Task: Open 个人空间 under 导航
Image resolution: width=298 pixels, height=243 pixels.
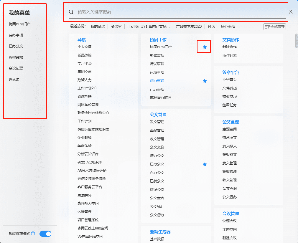Action: pyautogui.click(x=84, y=47)
